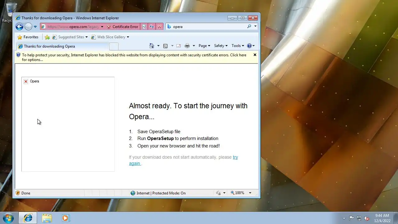Click the privacy lock icon in status bar
The height and width of the screenshot is (224, 398).
click(218, 193)
